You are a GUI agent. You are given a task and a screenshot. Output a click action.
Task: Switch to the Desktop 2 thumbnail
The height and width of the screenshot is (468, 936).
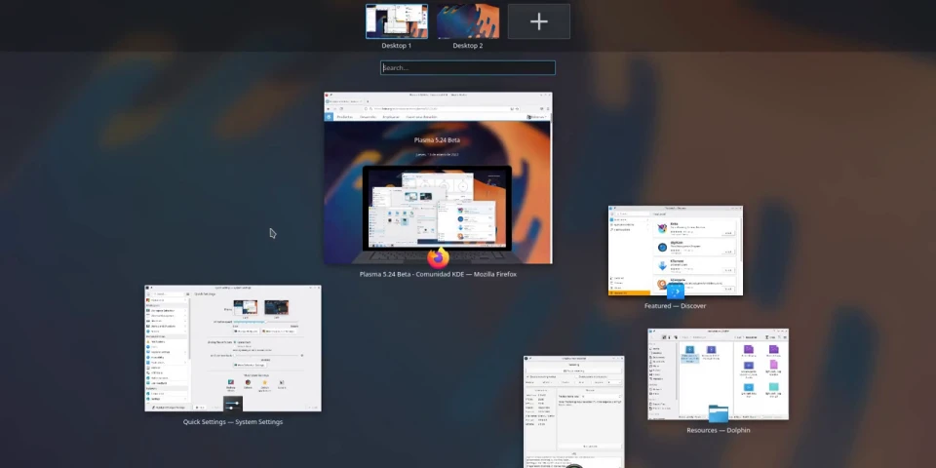[x=467, y=20]
